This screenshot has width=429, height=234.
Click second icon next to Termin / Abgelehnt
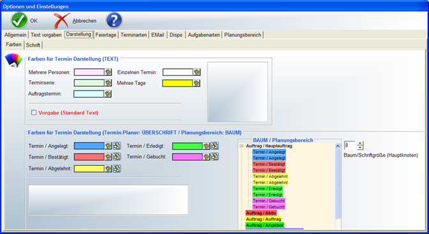point(117,169)
